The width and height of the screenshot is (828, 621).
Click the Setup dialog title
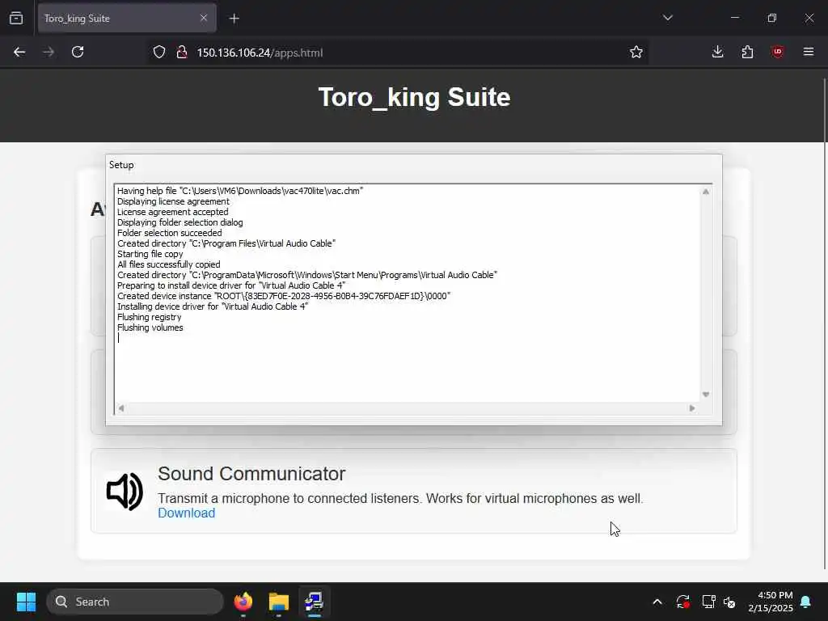[121, 165]
